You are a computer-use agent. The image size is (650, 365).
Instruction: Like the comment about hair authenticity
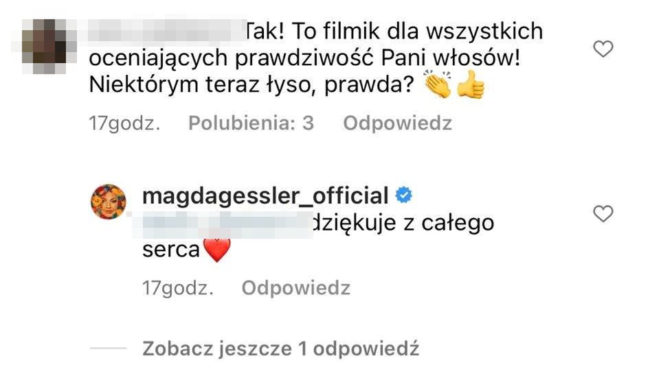[x=603, y=49]
